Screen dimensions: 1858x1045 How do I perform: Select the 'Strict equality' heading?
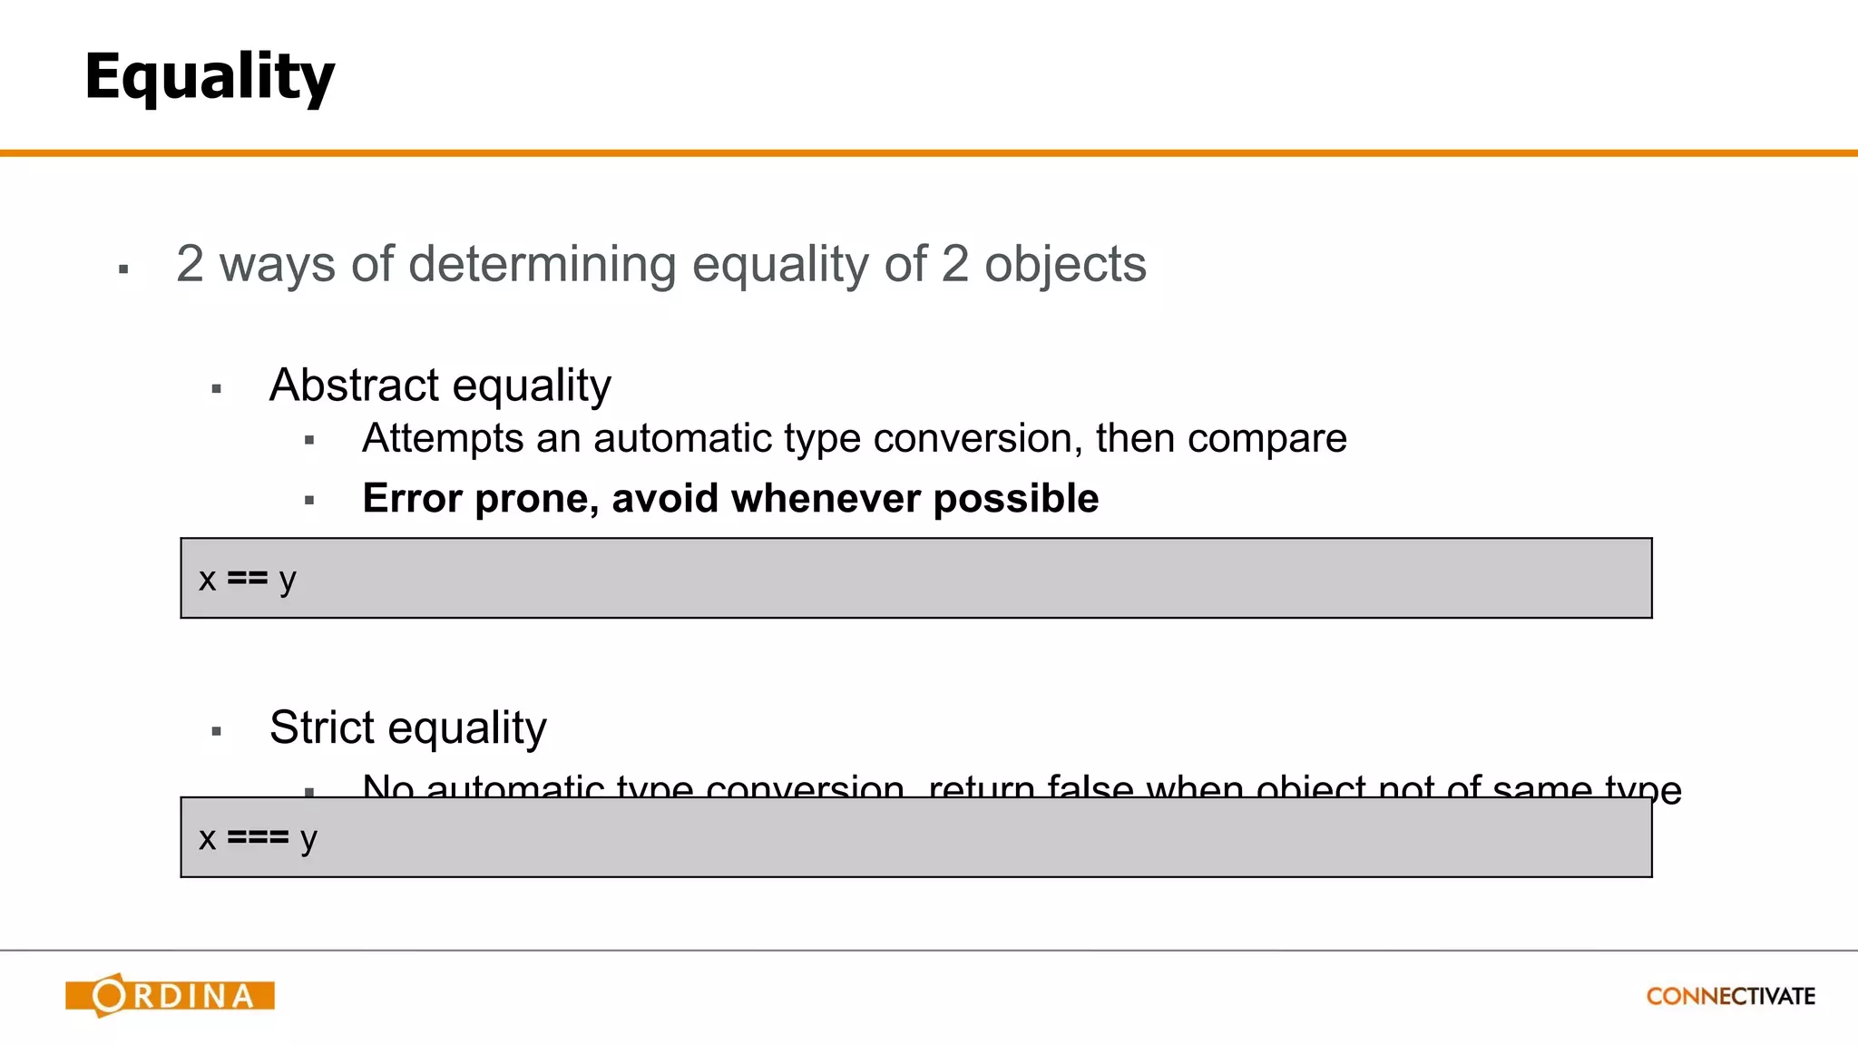point(408,728)
